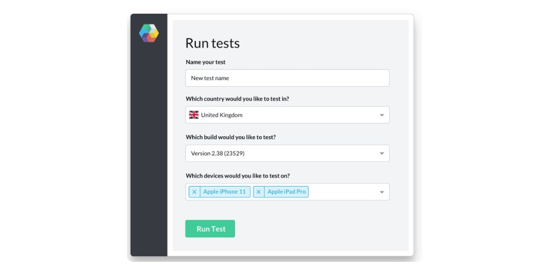Image resolution: width=549 pixels, height=269 pixels.
Task: Click the "Which country" question label
Action: [x=238, y=99]
